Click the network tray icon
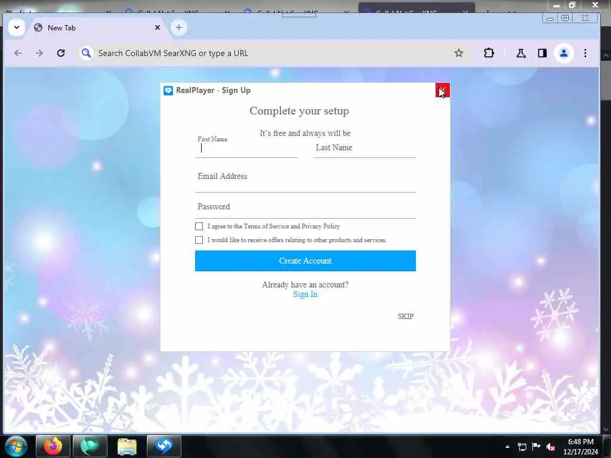 [521, 447]
